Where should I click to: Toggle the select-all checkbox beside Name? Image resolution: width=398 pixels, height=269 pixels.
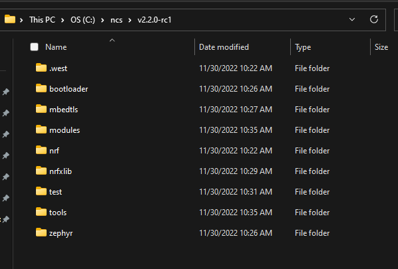click(x=34, y=47)
